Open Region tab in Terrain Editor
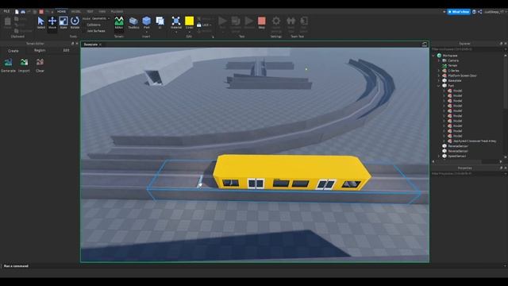 40,51
